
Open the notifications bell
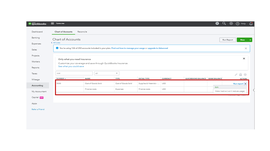pos(251,24)
